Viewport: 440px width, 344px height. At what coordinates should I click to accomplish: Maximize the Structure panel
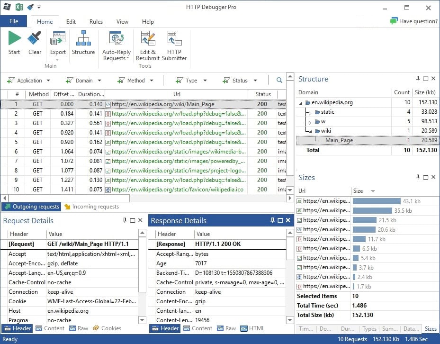click(426, 79)
